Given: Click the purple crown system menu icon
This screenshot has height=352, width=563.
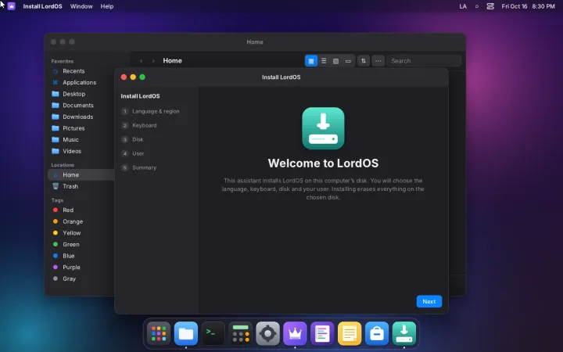Looking at the screenshot, I should pos(12,6).
